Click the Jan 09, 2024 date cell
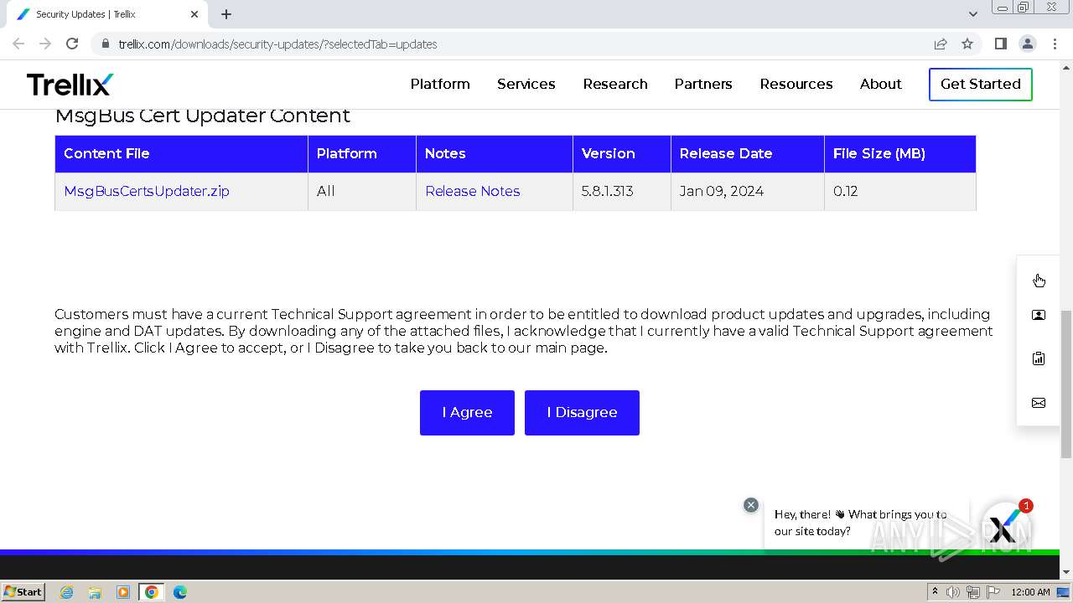 pos(748,192)
